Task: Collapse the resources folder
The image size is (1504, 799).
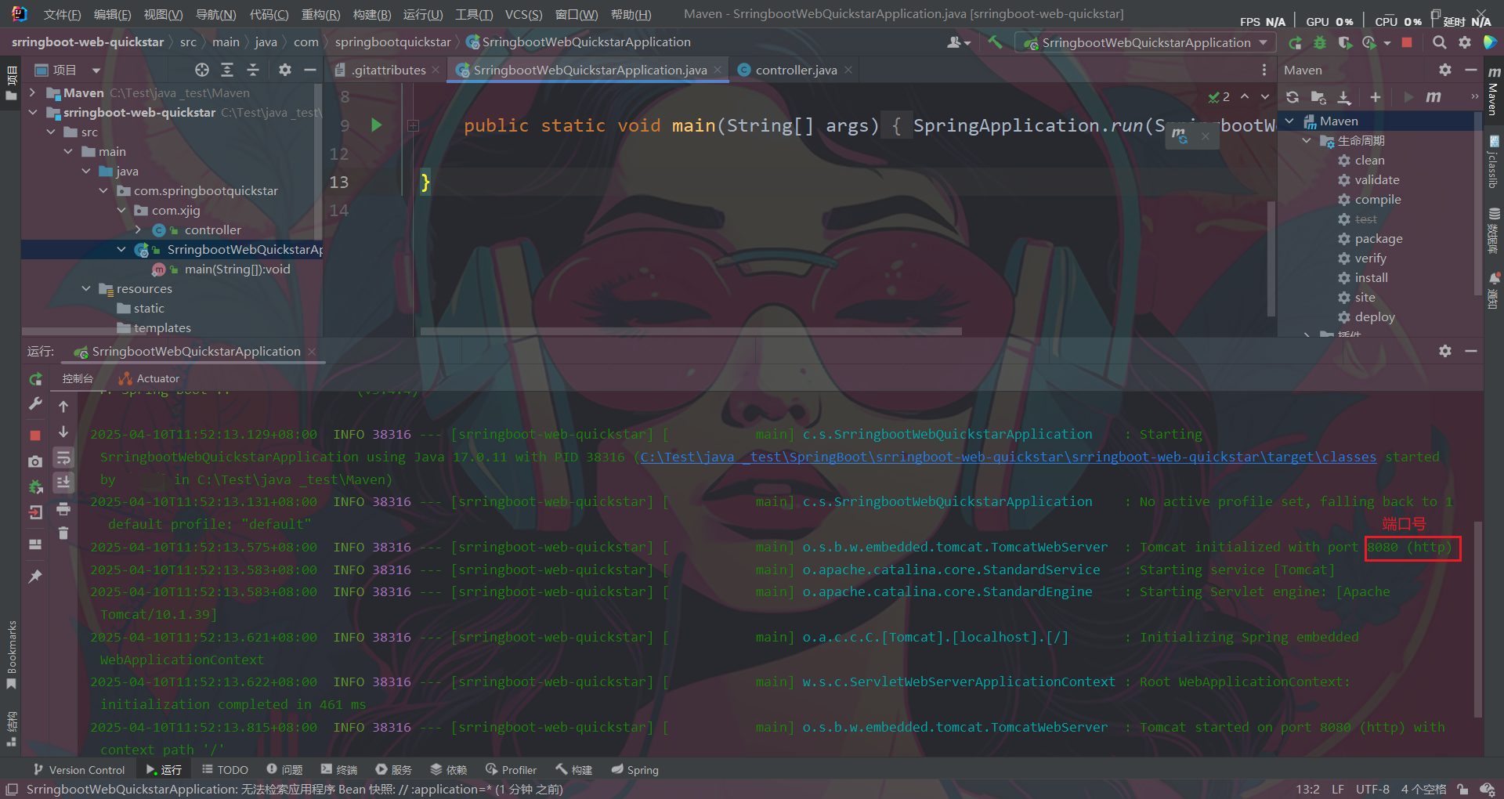Action: coord(86,288)
